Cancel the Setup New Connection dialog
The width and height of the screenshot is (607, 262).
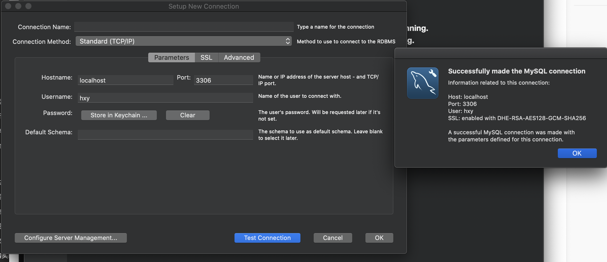[x=333, y=238]
